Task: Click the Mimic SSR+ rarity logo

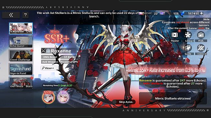Action: point(56,37)
